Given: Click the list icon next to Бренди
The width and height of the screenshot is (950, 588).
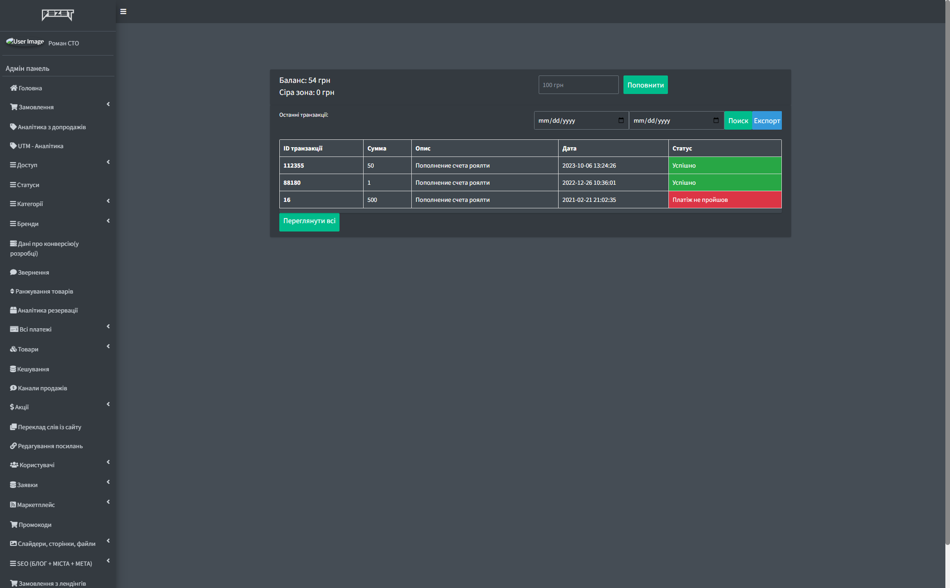Looking at the screenshot, I should click(x=13, y=224).
